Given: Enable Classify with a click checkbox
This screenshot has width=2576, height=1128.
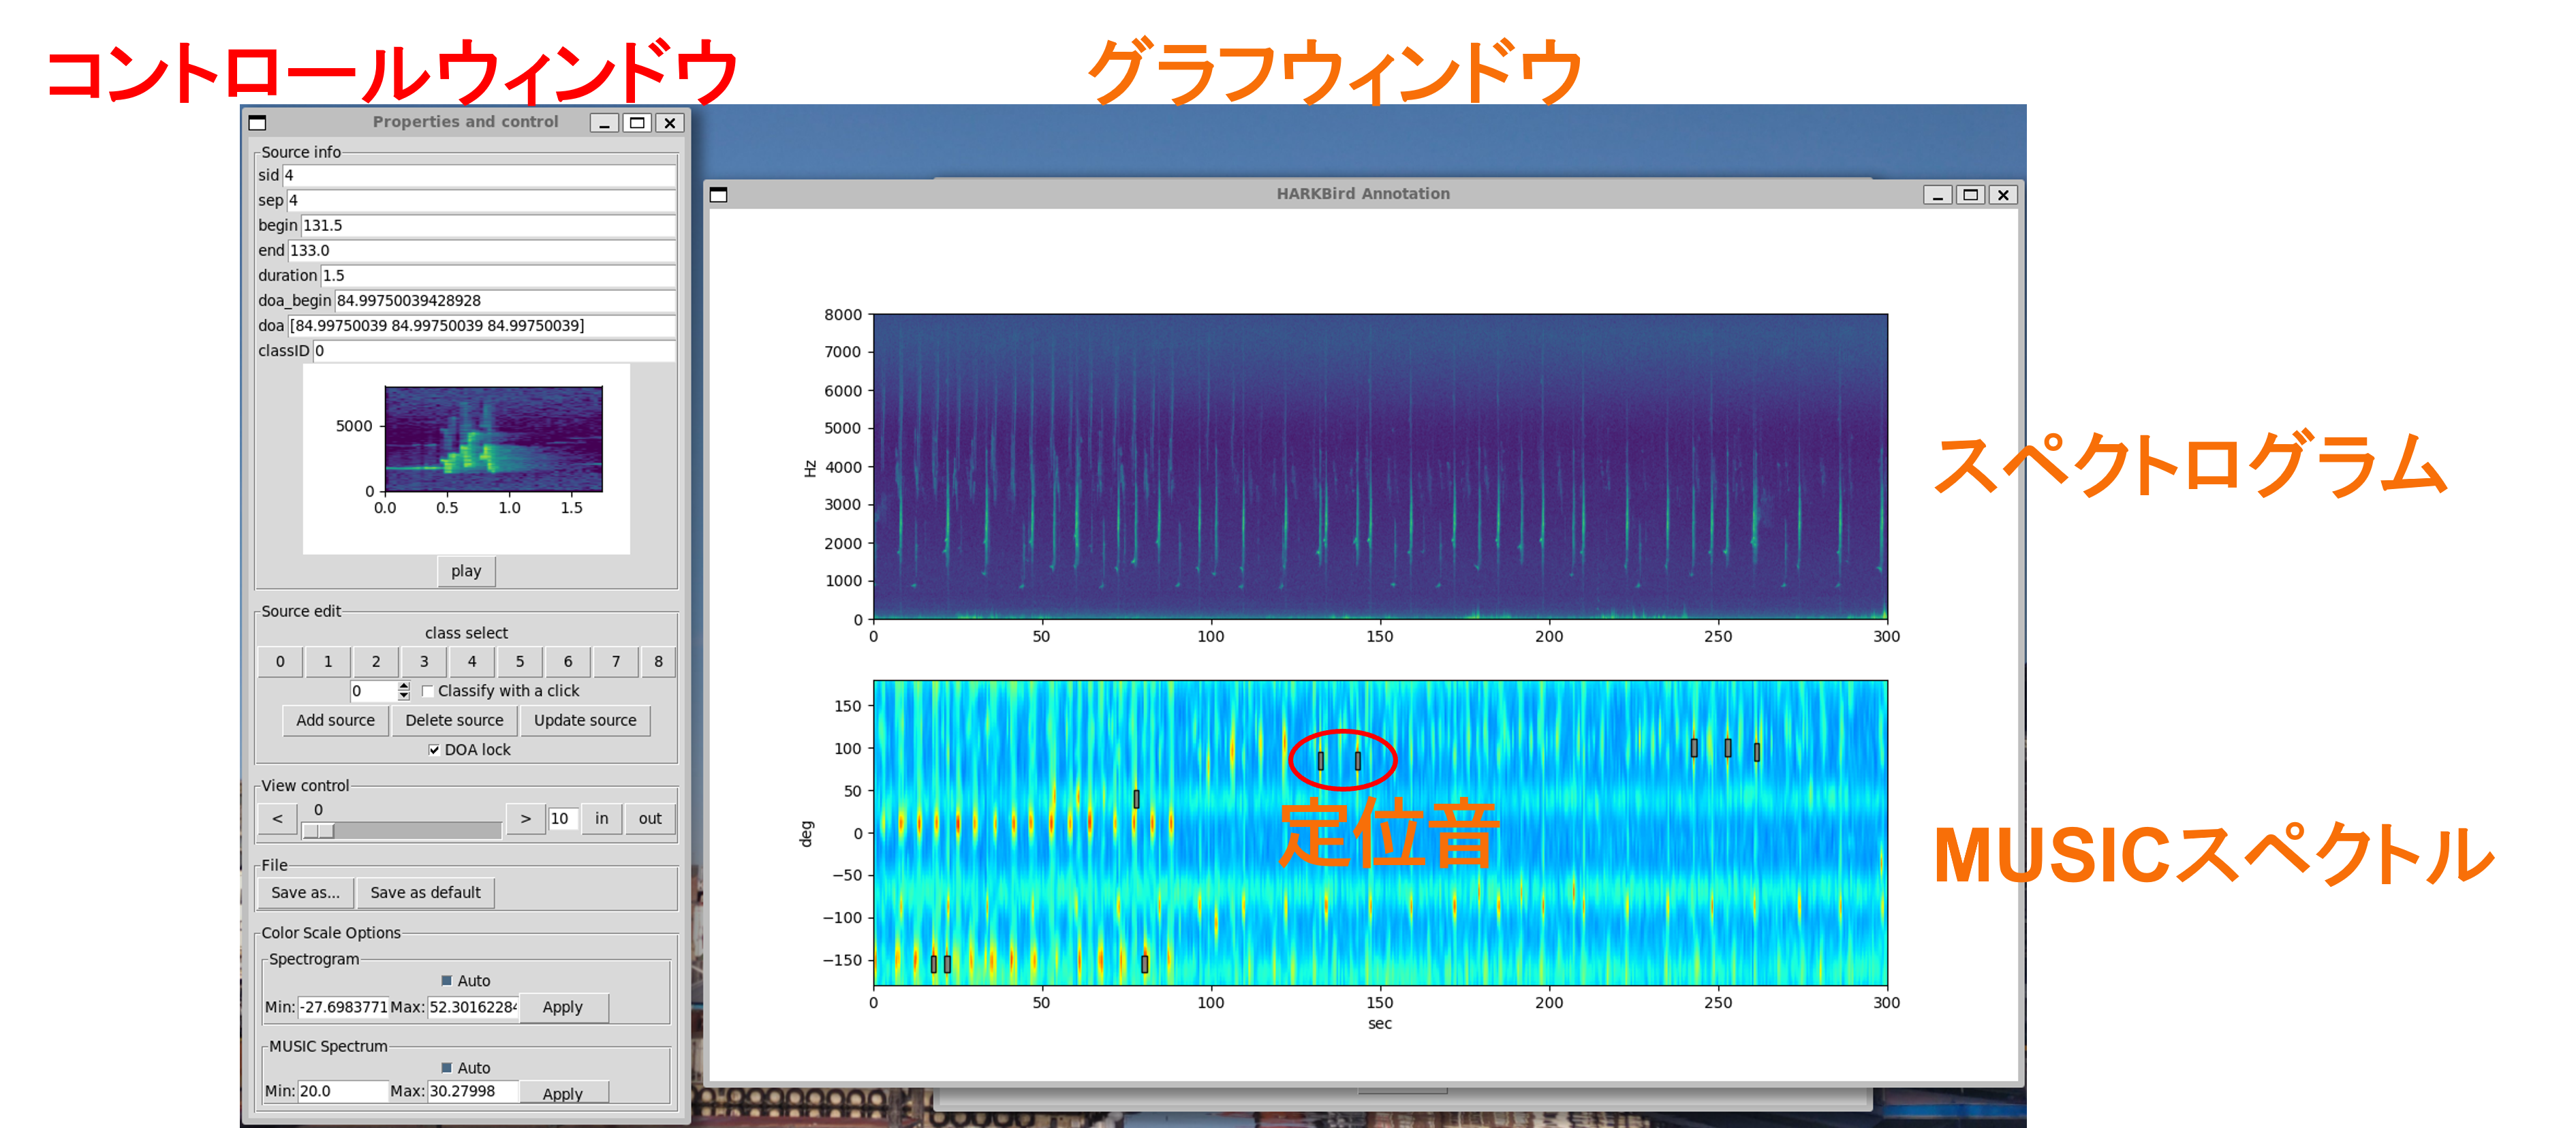Looking at the screenshot, I should [428, 691].
